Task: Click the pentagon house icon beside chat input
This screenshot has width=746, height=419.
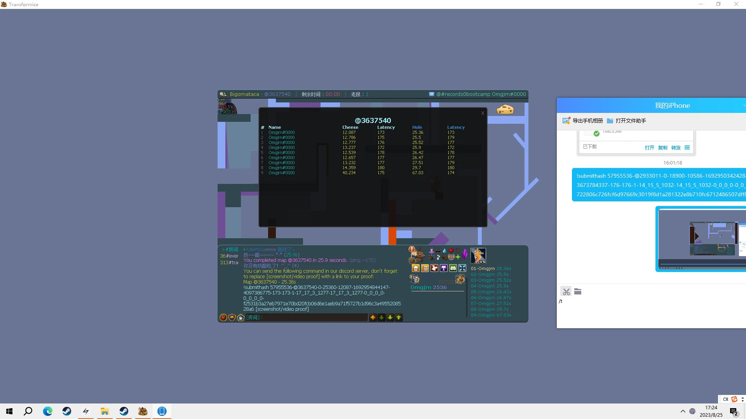Action: tap(241, 317)
